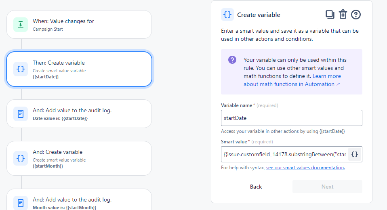387x210 pixels.
Task: Click the Variable name input field
Action: click(291, 118)
